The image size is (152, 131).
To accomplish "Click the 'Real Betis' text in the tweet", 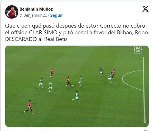I will [x=56, y=39].
